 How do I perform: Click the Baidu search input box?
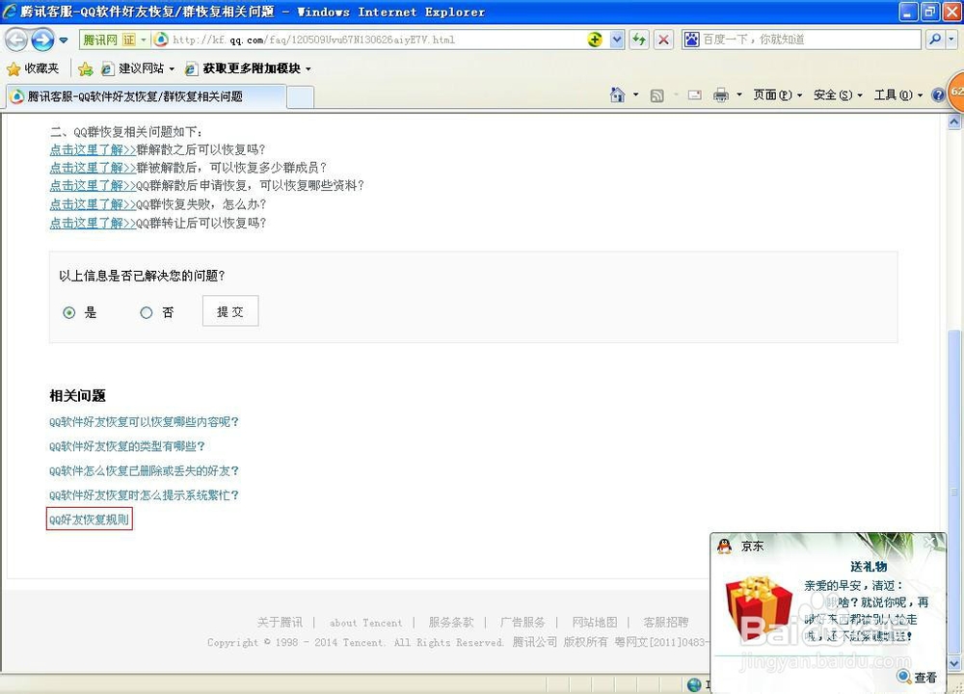click(x=811, y=40)
